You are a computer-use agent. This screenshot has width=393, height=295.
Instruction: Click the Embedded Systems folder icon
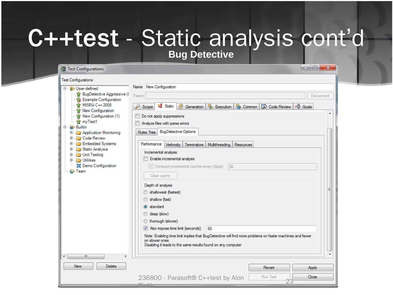(x=79, y=144)
